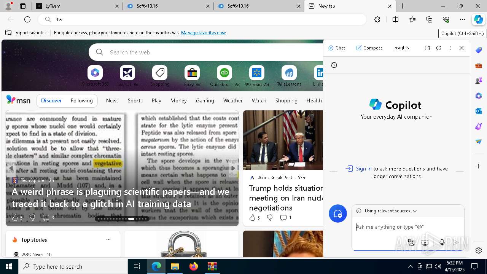
Task: Select the Following feed tab
Action: point(82,100)
